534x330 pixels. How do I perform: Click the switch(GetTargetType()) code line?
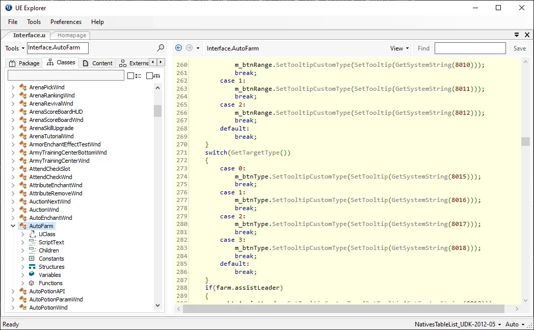[248, 153]
